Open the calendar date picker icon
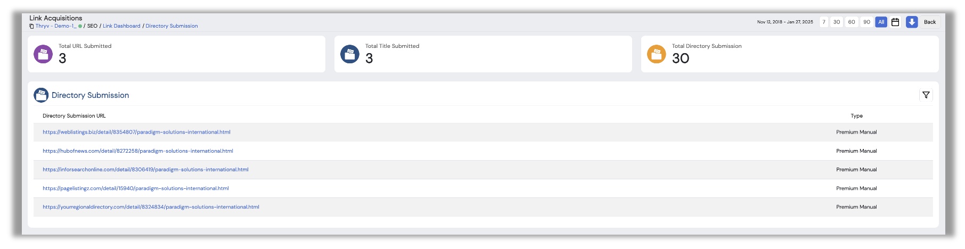Screen dimensions: 965x249 895,22
